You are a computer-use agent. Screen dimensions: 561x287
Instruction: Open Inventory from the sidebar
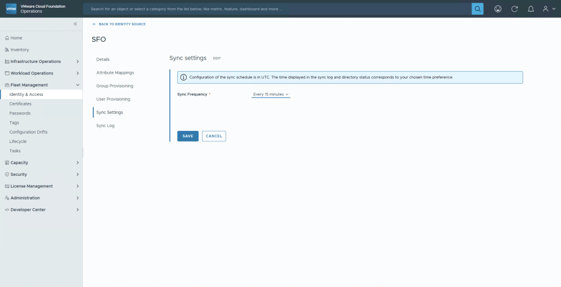tap(19, 50)
